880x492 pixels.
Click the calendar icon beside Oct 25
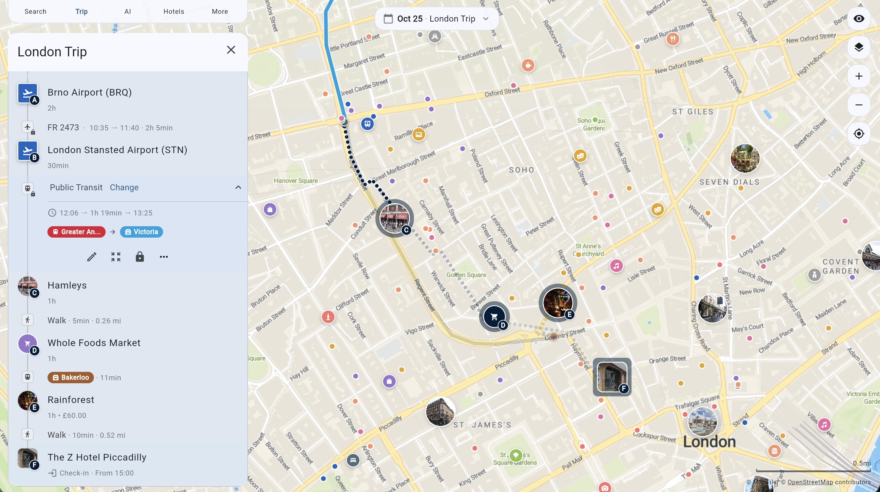tap(388, 18)
